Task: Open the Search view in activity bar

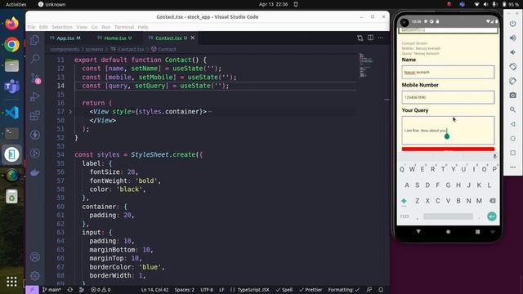Action: pyautogui.click(x=34, y=59)
